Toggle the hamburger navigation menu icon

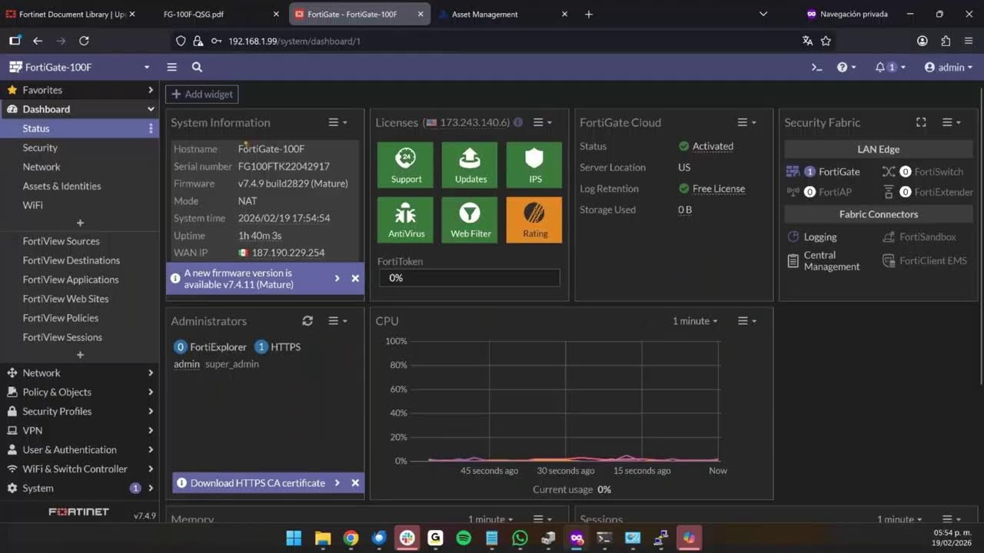(x=172, y=68)
